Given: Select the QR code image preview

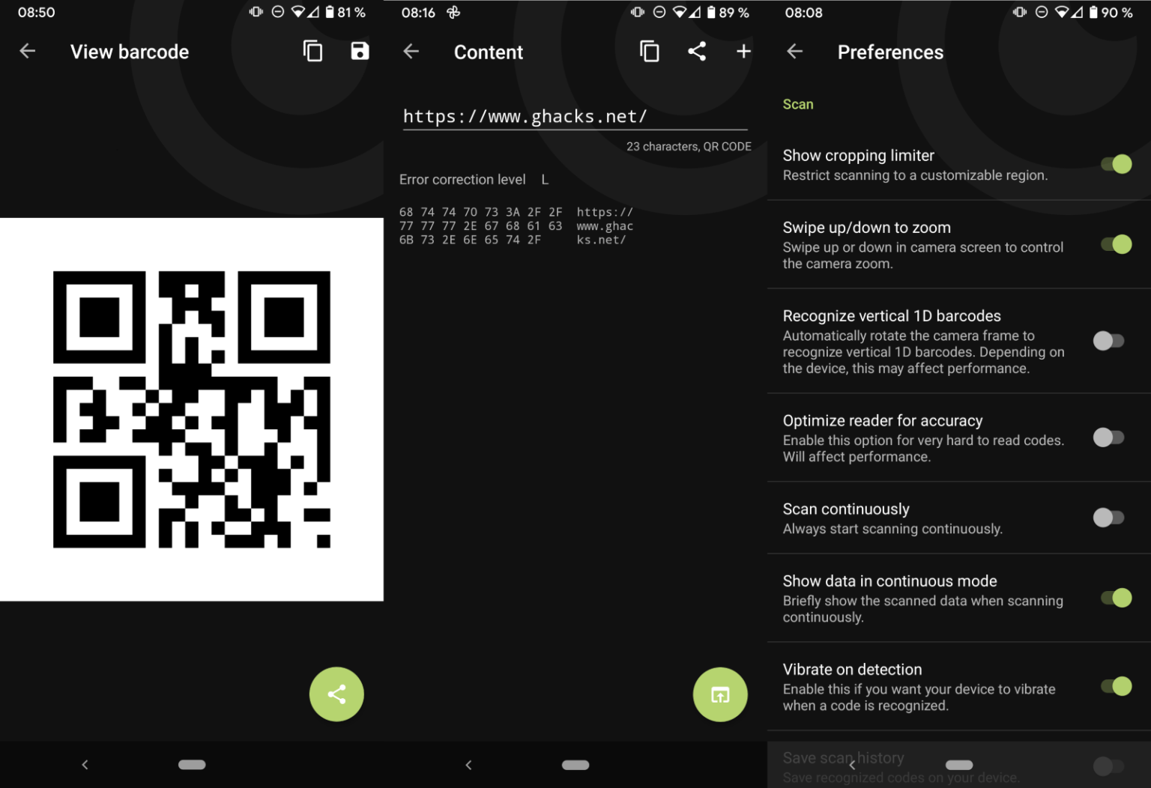Looking at the screenshot, I should [192, 409].
